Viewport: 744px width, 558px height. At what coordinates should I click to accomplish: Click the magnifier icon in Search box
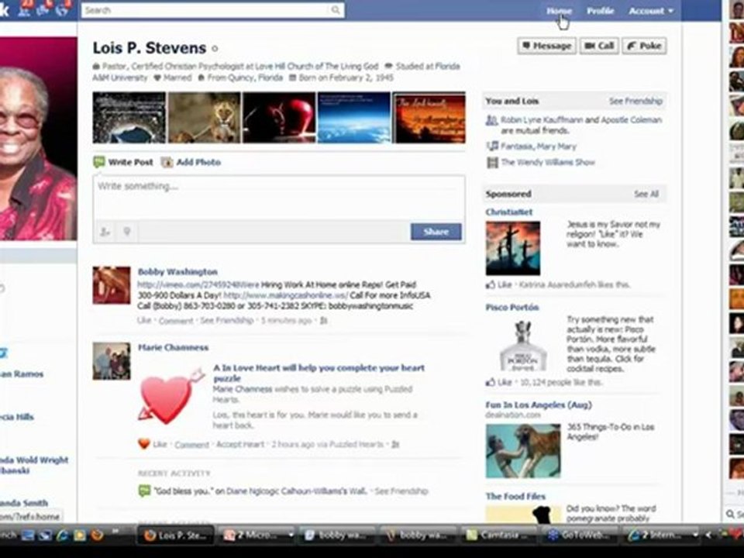(x=336, y=10)
